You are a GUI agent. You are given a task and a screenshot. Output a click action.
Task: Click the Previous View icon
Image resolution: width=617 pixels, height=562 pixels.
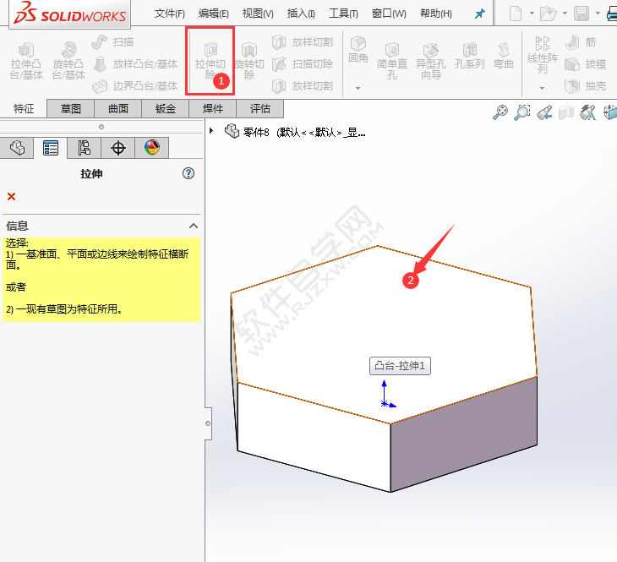pos(544,112)
